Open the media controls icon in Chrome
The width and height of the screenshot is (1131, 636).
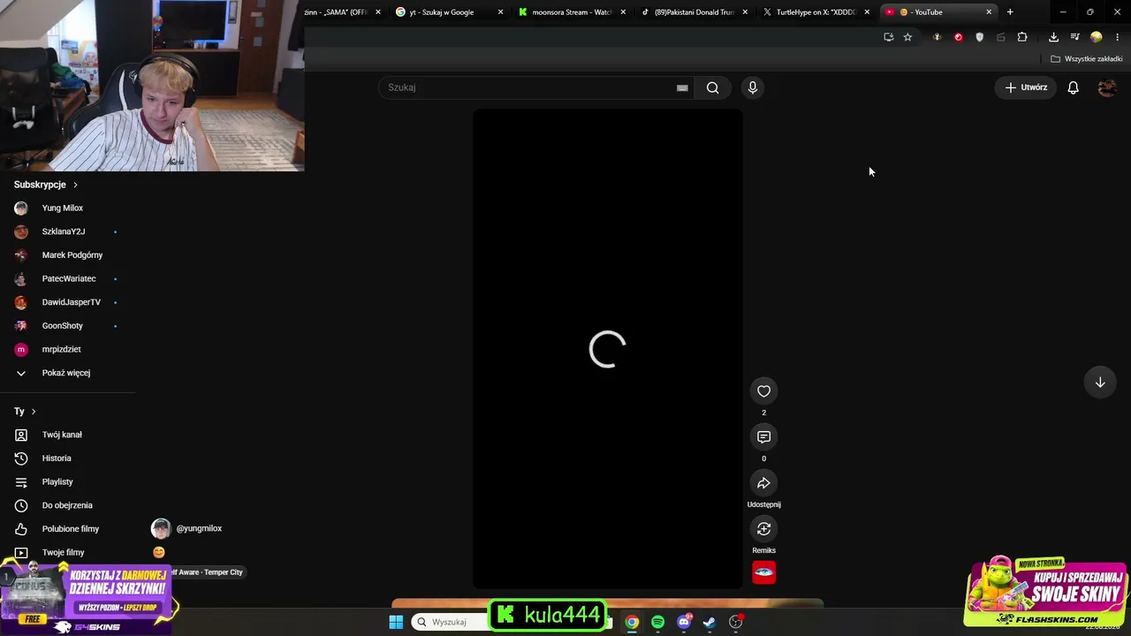click(x=1074, y=37)
